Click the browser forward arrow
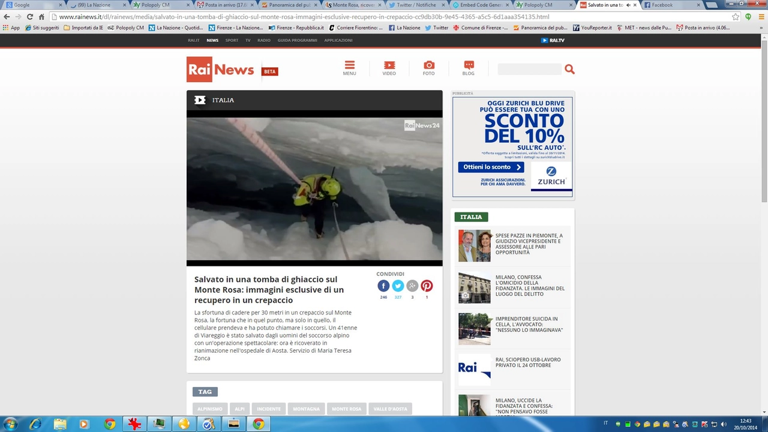Screen dimensions: 768x432 [19, 17]
